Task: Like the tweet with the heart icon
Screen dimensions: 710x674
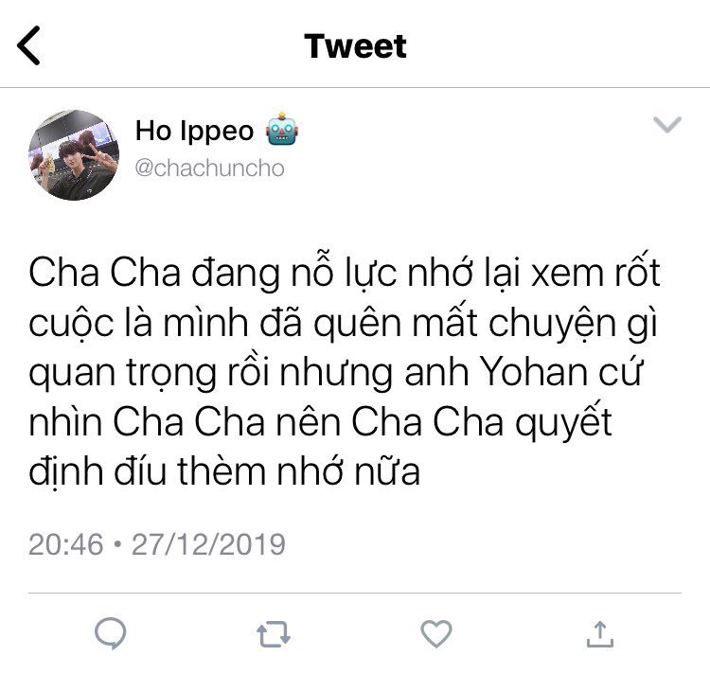Action: 436,633
